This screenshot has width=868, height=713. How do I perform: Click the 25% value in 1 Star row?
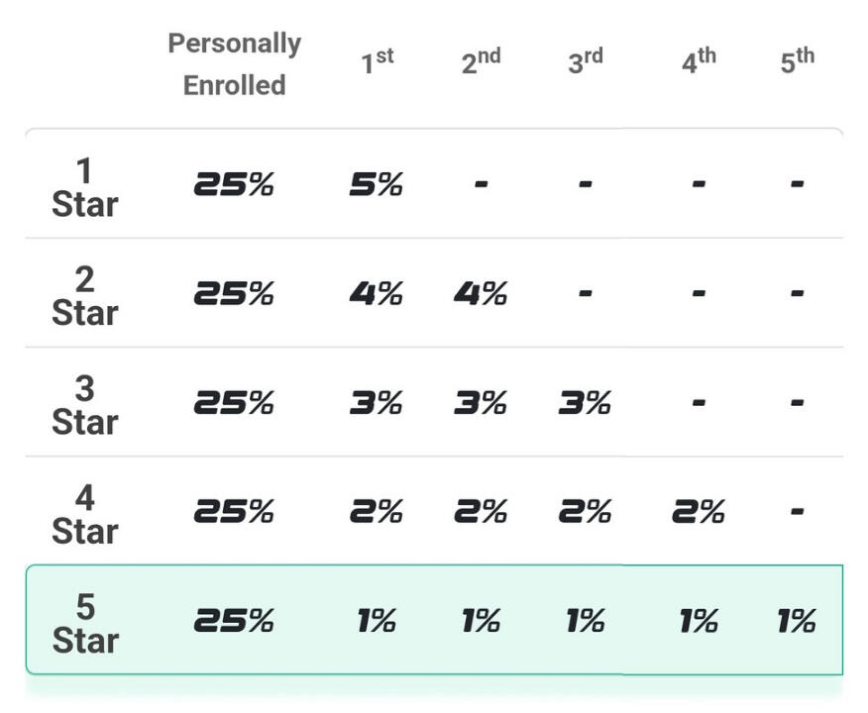(234, 184)
